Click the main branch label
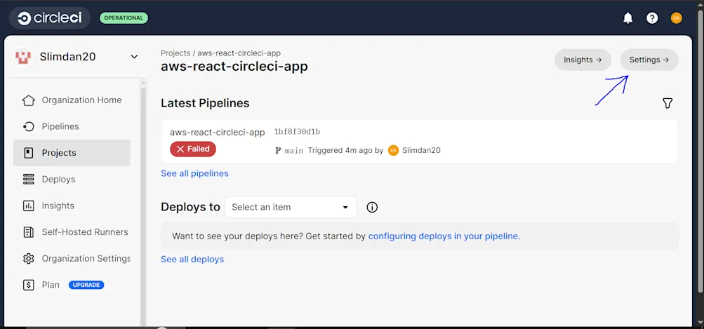 pyautogui.click(x=294, y=151)
